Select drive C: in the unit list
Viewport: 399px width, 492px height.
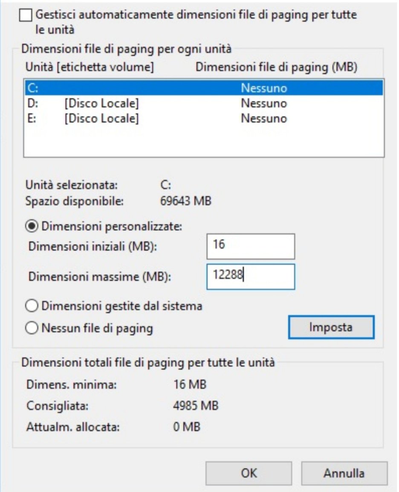(x=203, y=88)
